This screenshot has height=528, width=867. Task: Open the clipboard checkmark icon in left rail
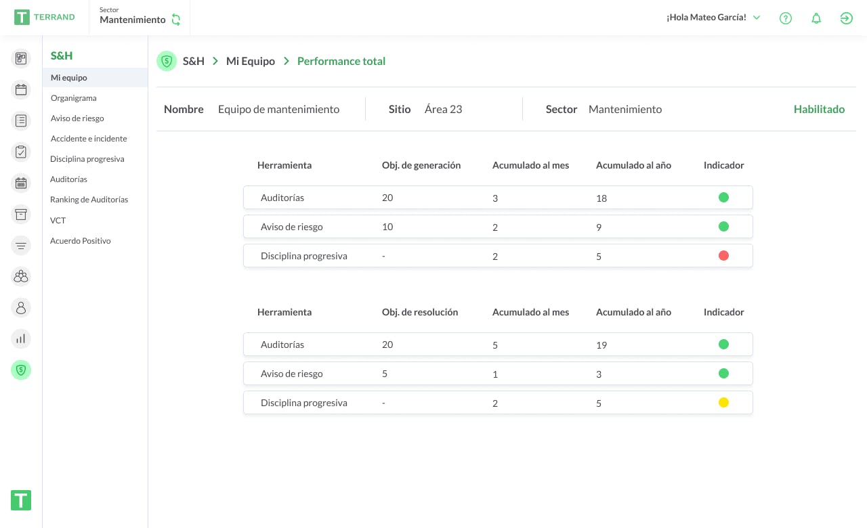21,152
